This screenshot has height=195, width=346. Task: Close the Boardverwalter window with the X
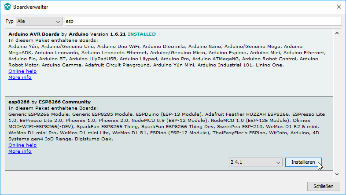point(339,7)
